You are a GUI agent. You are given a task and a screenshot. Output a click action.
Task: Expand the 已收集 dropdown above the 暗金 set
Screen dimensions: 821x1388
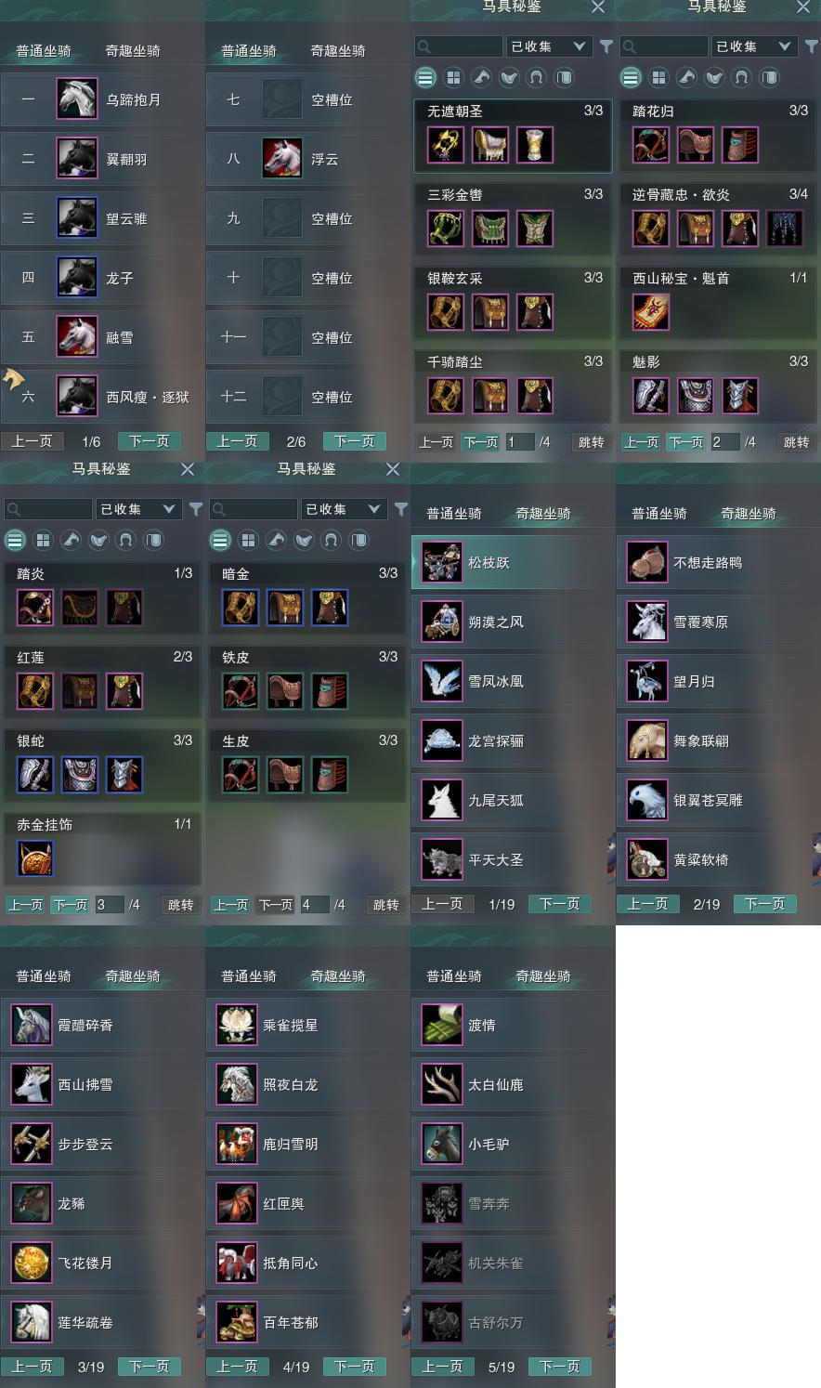coord(344,509)
